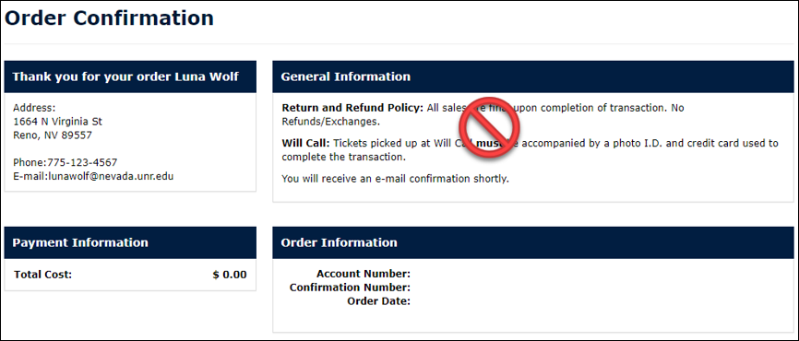Click the No Refunds/Exchanges text
Screen dimensions: 799x341
point(483,115)
